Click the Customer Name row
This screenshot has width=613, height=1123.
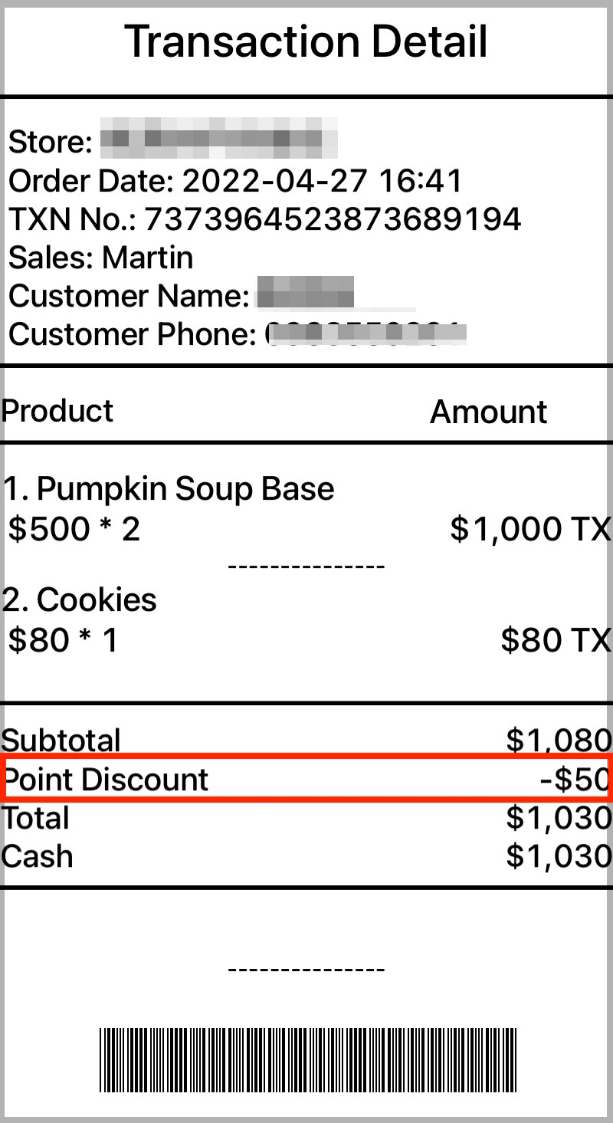[182, 295]
